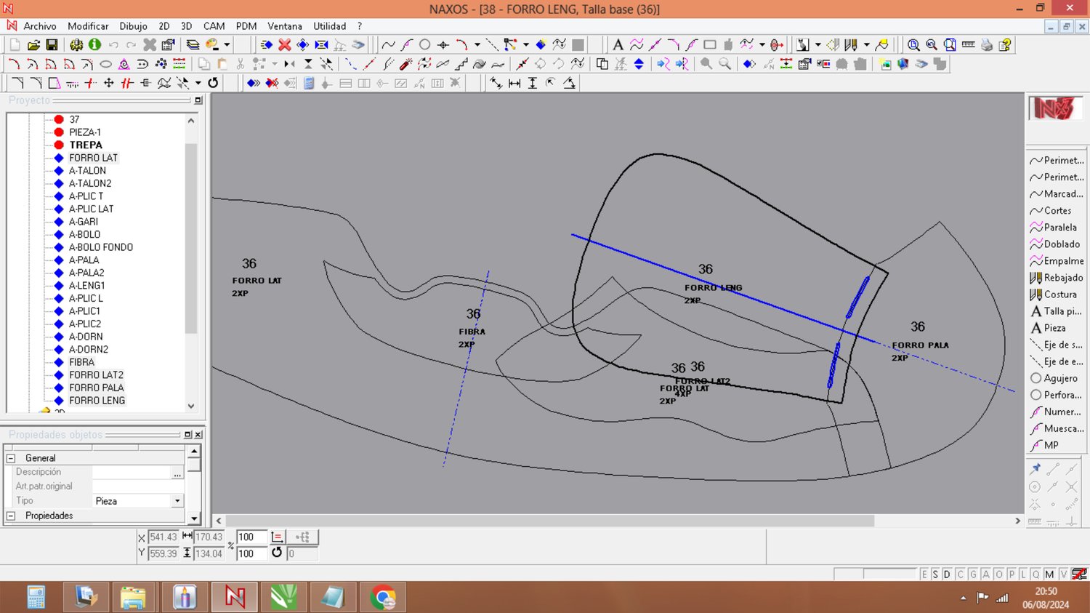Screen dimensions: 1090x613
Task: Toggle the D indicator in status bar
Action: [x=947, y=574]
